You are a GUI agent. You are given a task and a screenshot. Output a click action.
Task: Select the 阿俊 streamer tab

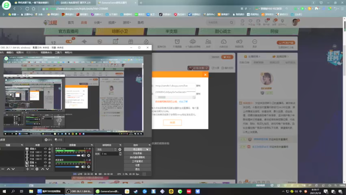tap(274, 31)
